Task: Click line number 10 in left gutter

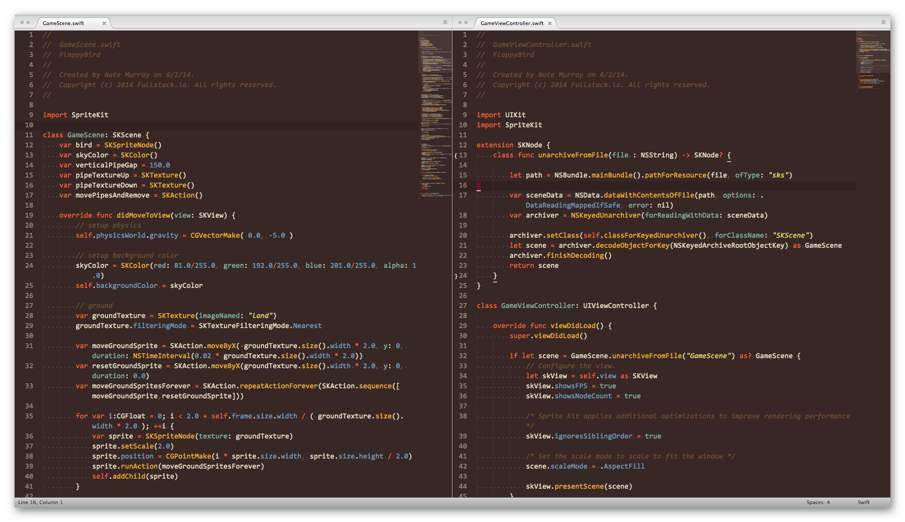Action: click(29, 125)
